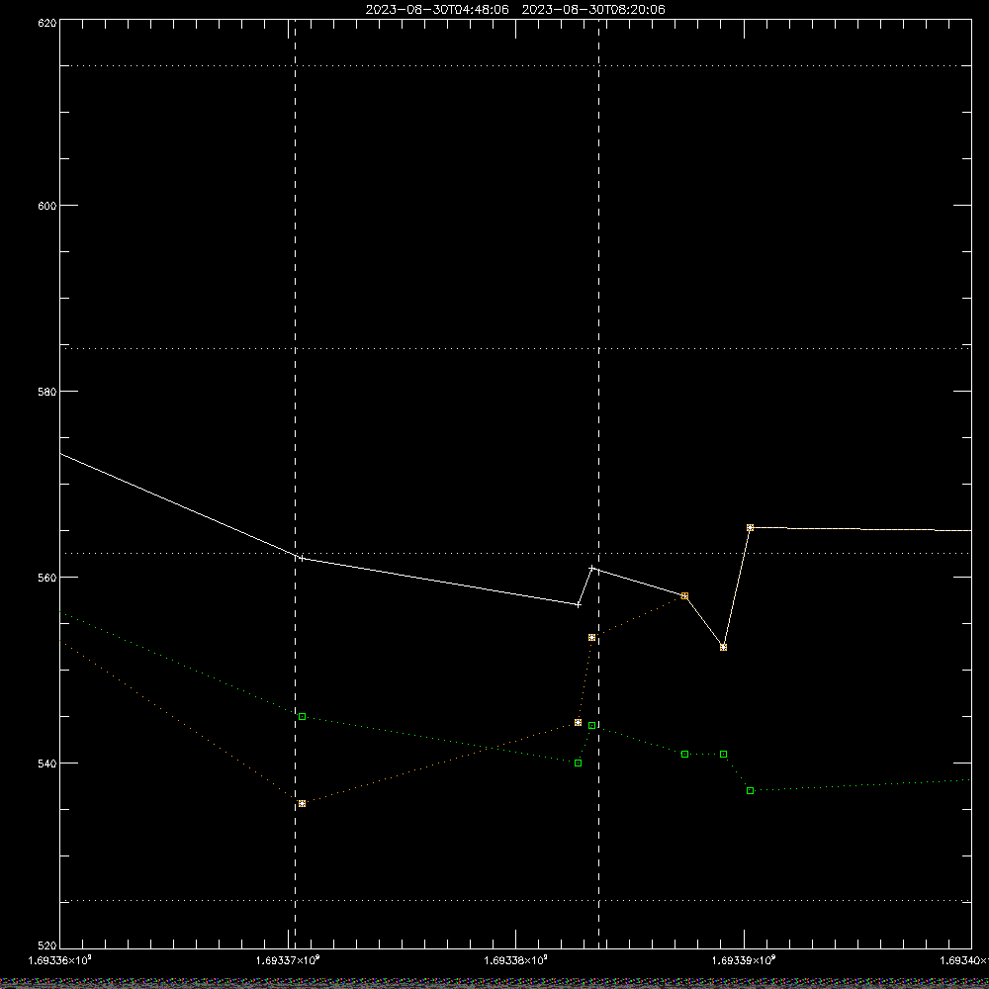Click the y-axis label 540
989x989 pixels.
pyautogui.click(x=47, y=764)
